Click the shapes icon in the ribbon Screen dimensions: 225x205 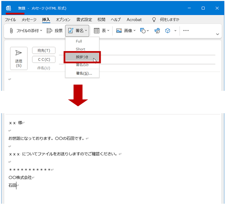(x=142, y=31)
